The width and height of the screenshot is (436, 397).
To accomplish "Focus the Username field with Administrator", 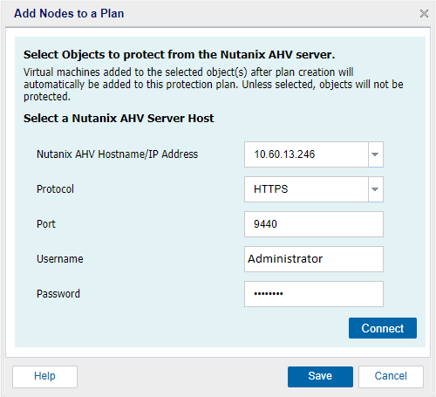I will pos(314,259).
